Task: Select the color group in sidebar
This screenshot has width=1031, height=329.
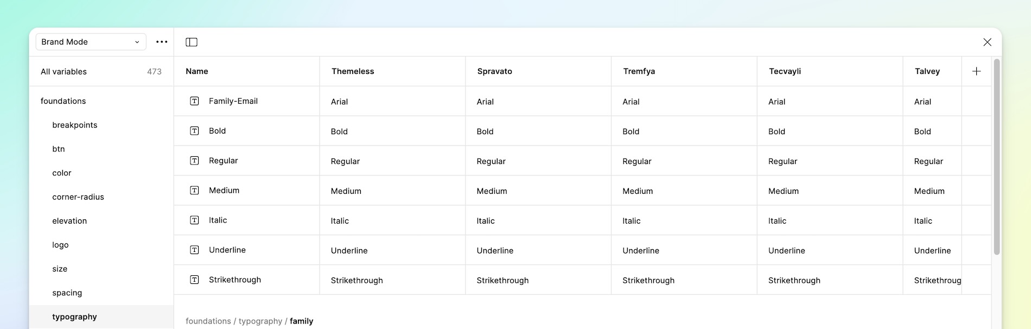Action: coord(62,173)
